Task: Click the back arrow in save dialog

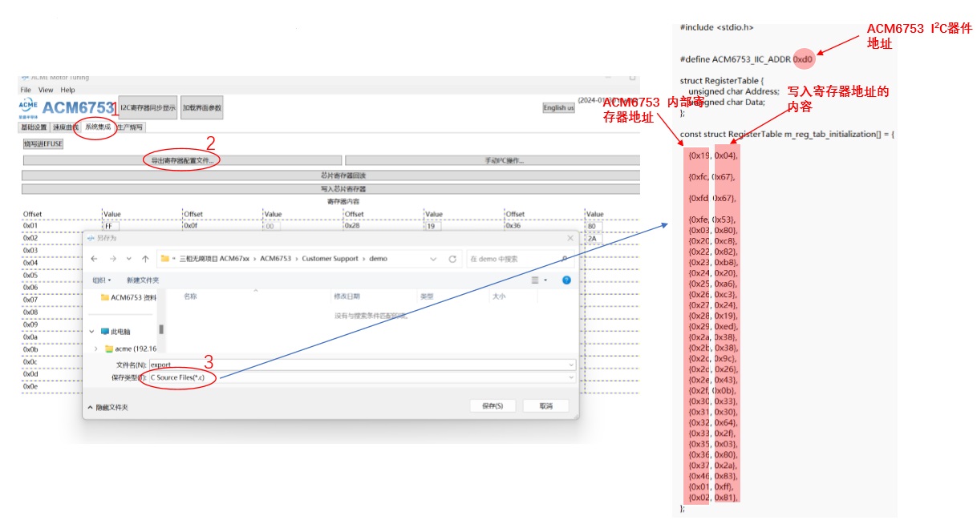Action: coord(94,259)
